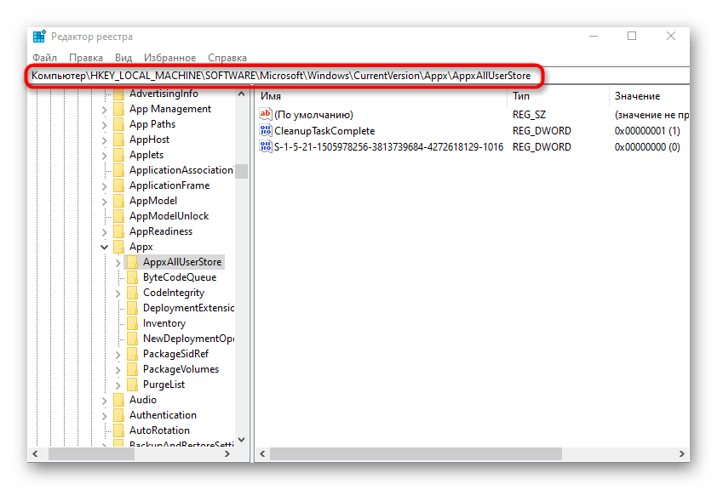
Task: Expand the Applets key
Action: 104,156
